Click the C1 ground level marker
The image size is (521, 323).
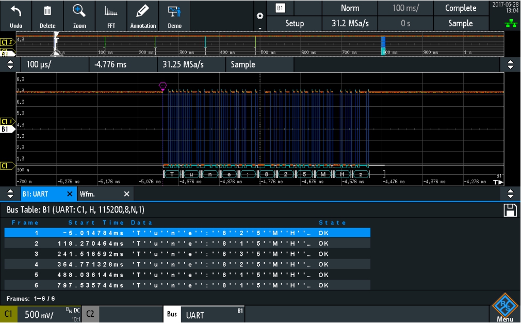pos(7,166)
